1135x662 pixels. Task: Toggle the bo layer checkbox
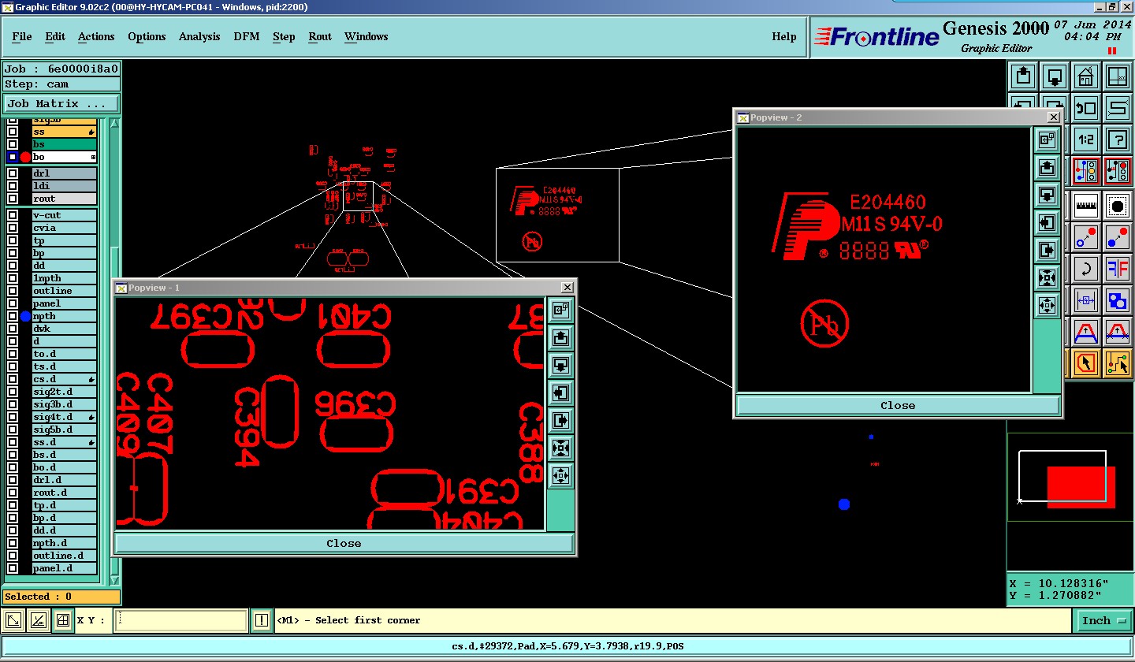tap(12, 158)
